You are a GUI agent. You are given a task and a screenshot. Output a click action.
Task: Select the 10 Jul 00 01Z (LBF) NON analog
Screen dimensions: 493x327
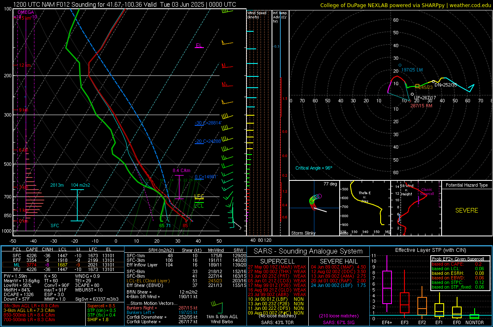point(276,299)
